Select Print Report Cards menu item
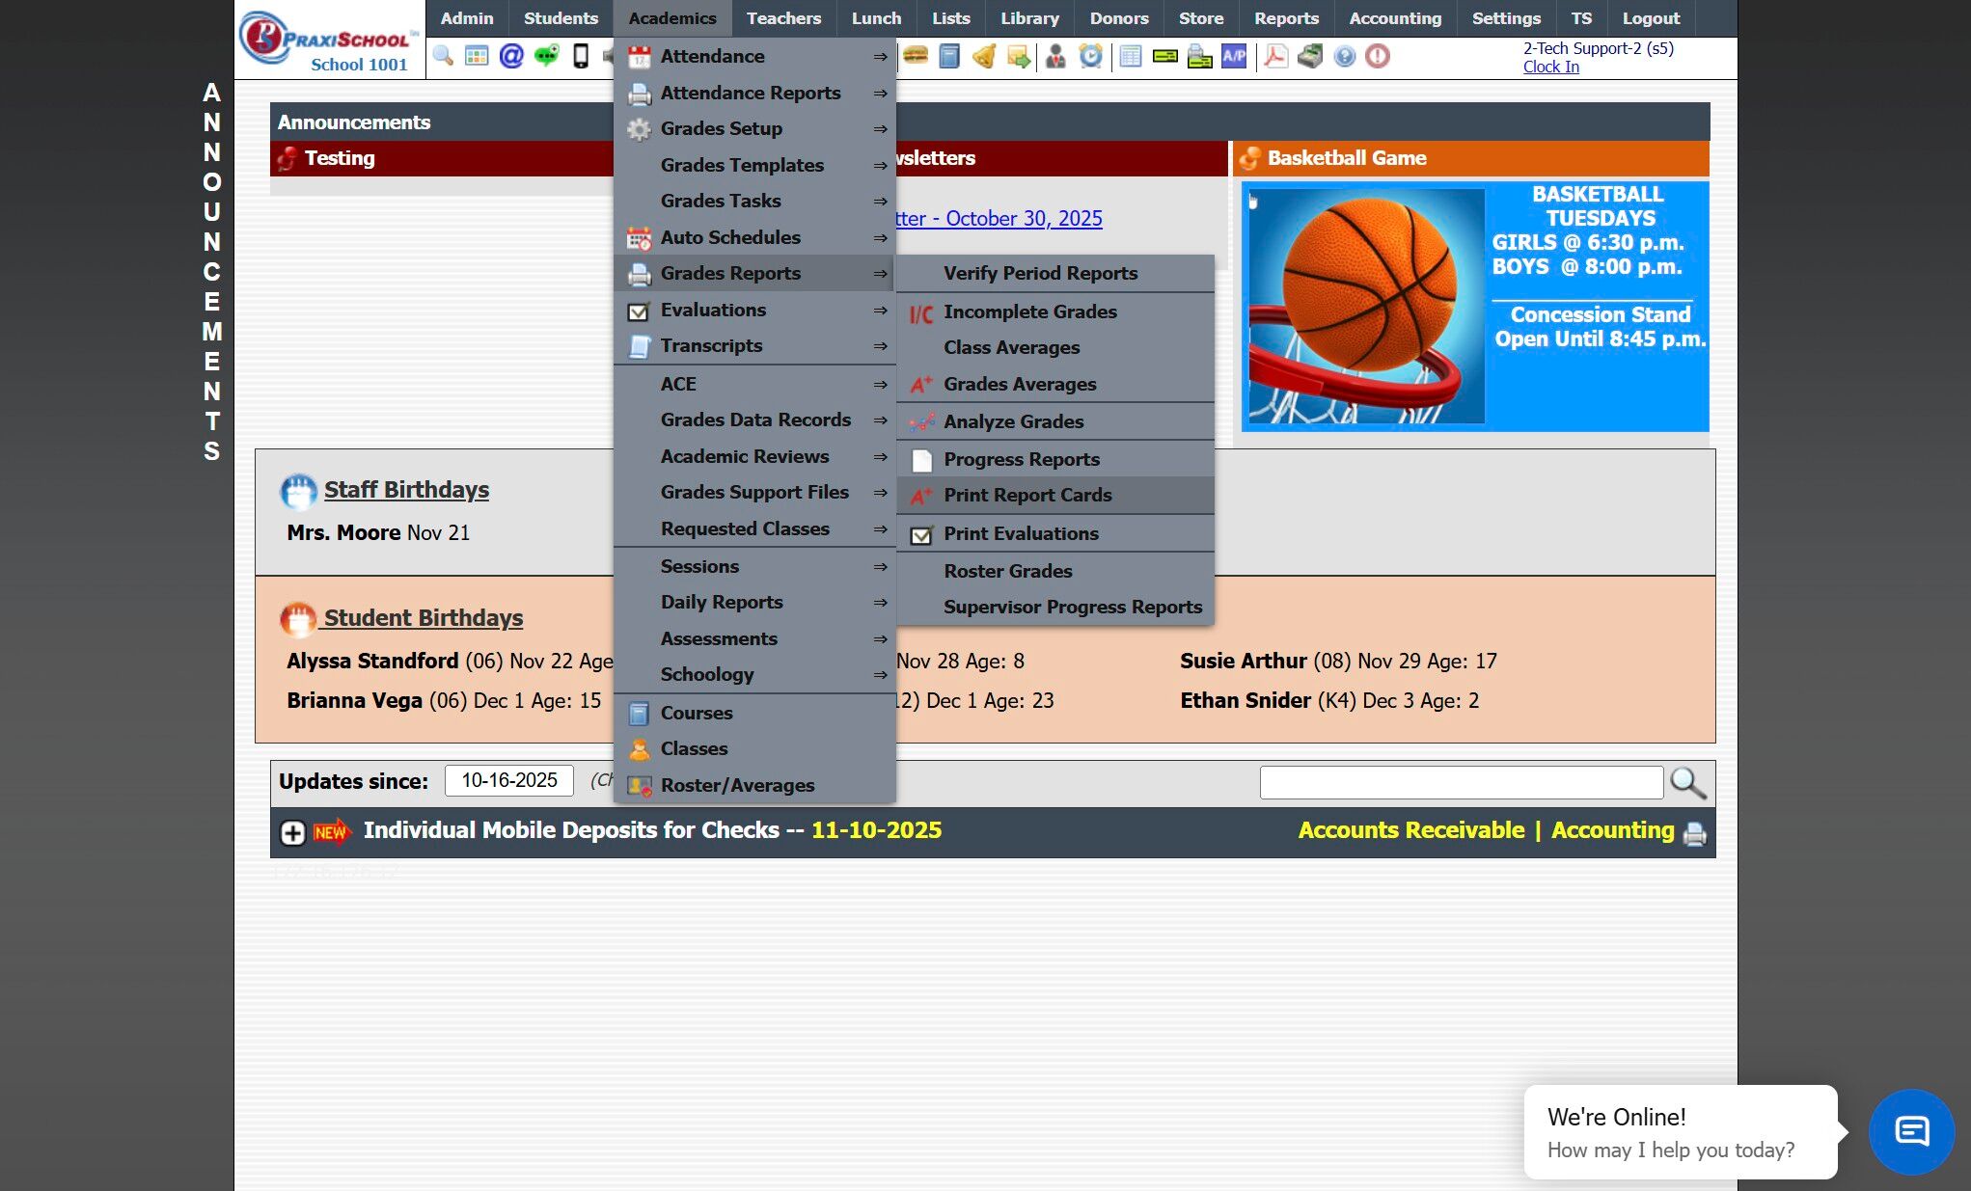1971x1191 pixels. [x=1027, y=495]
